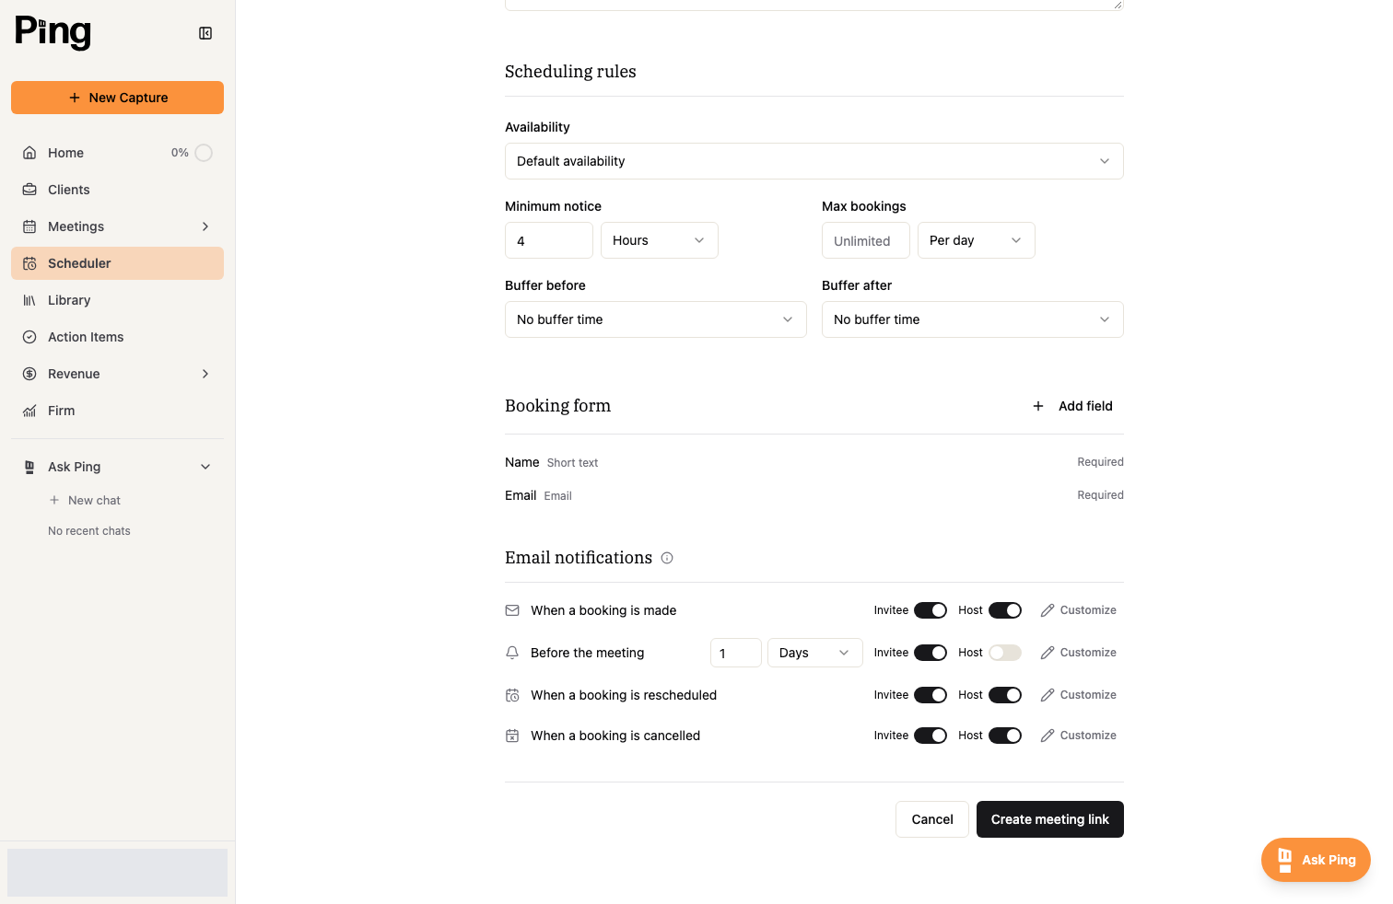
Task: Click the Meetings calendar icon
Action: (29, 226)
